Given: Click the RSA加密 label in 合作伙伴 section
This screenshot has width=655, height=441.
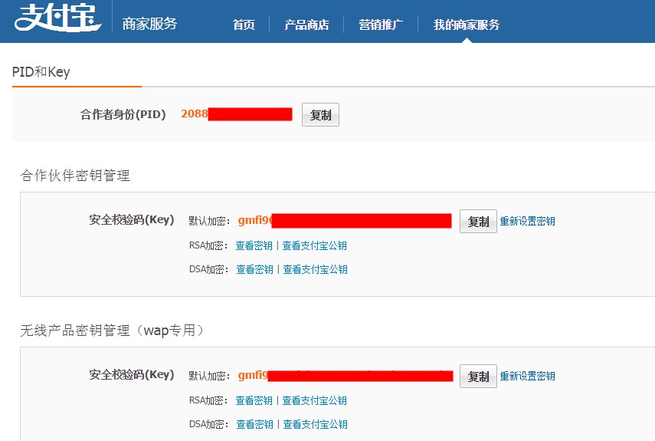Looking at the screenshot, I should [x=208, y=245].
